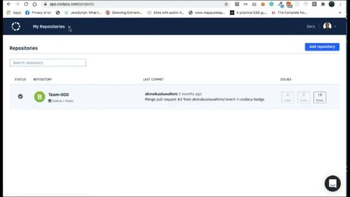Click the globe bookmark icon after Privacy error
This screenshot has height=197, width=350.
(x=58, y=13)
